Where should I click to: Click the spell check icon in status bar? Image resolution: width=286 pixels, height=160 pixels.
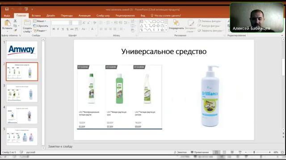coord(21,152)
